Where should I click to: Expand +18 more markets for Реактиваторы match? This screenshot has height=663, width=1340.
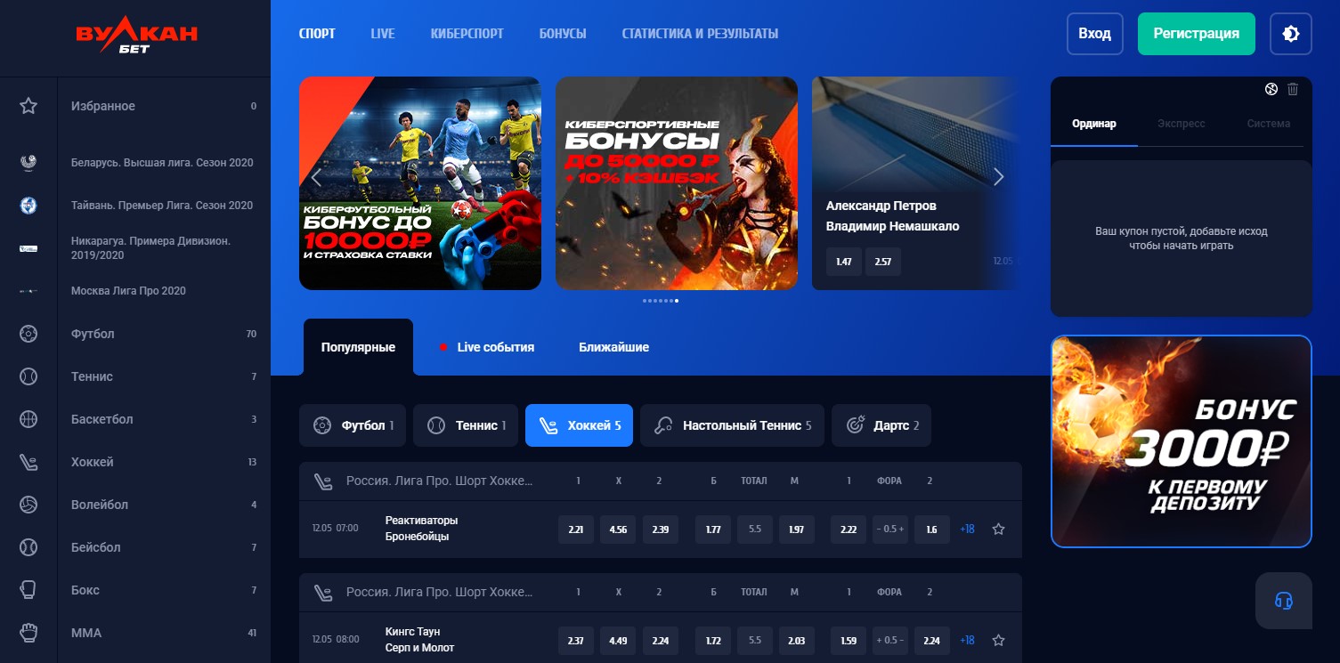(967, 530)
